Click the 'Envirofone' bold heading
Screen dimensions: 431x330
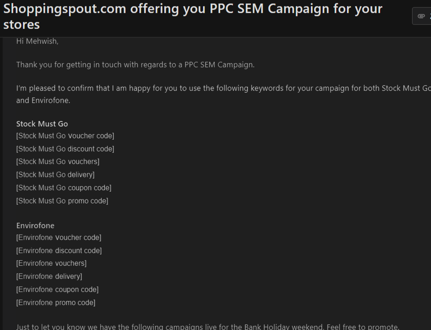click(35, 226)
